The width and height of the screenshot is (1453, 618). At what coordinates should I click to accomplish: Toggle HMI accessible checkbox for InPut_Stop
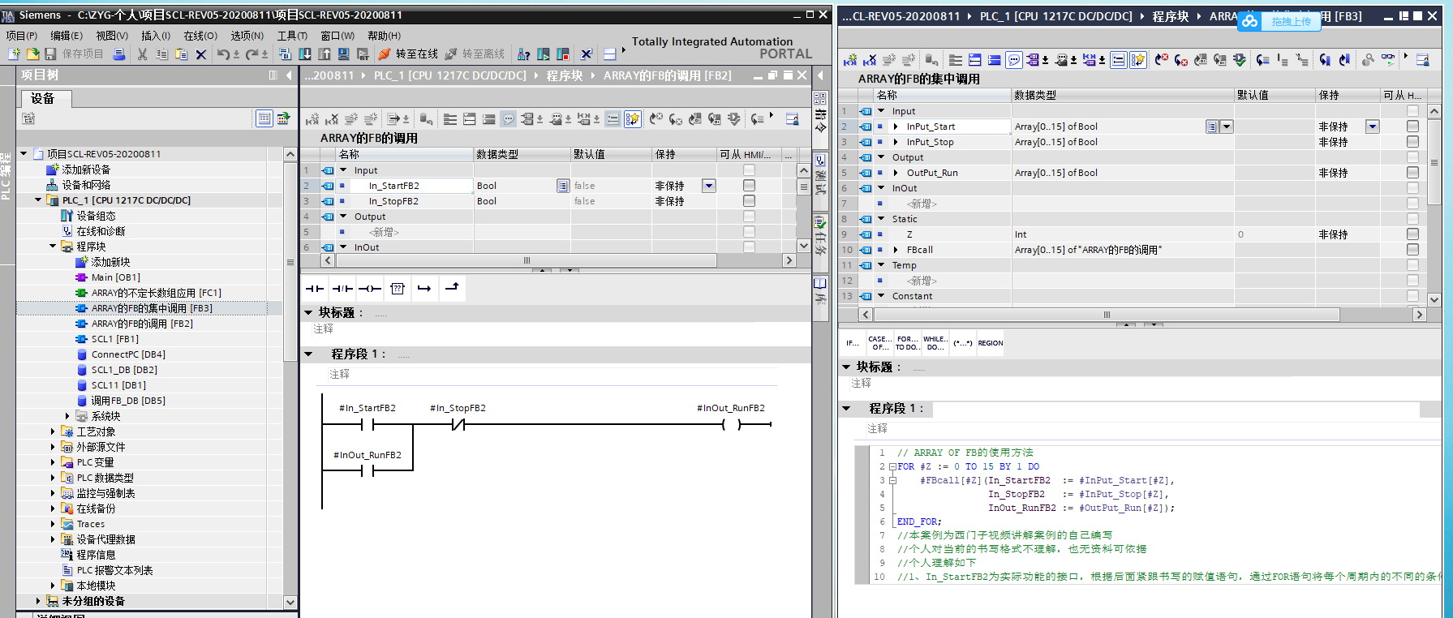point(1412,142)
